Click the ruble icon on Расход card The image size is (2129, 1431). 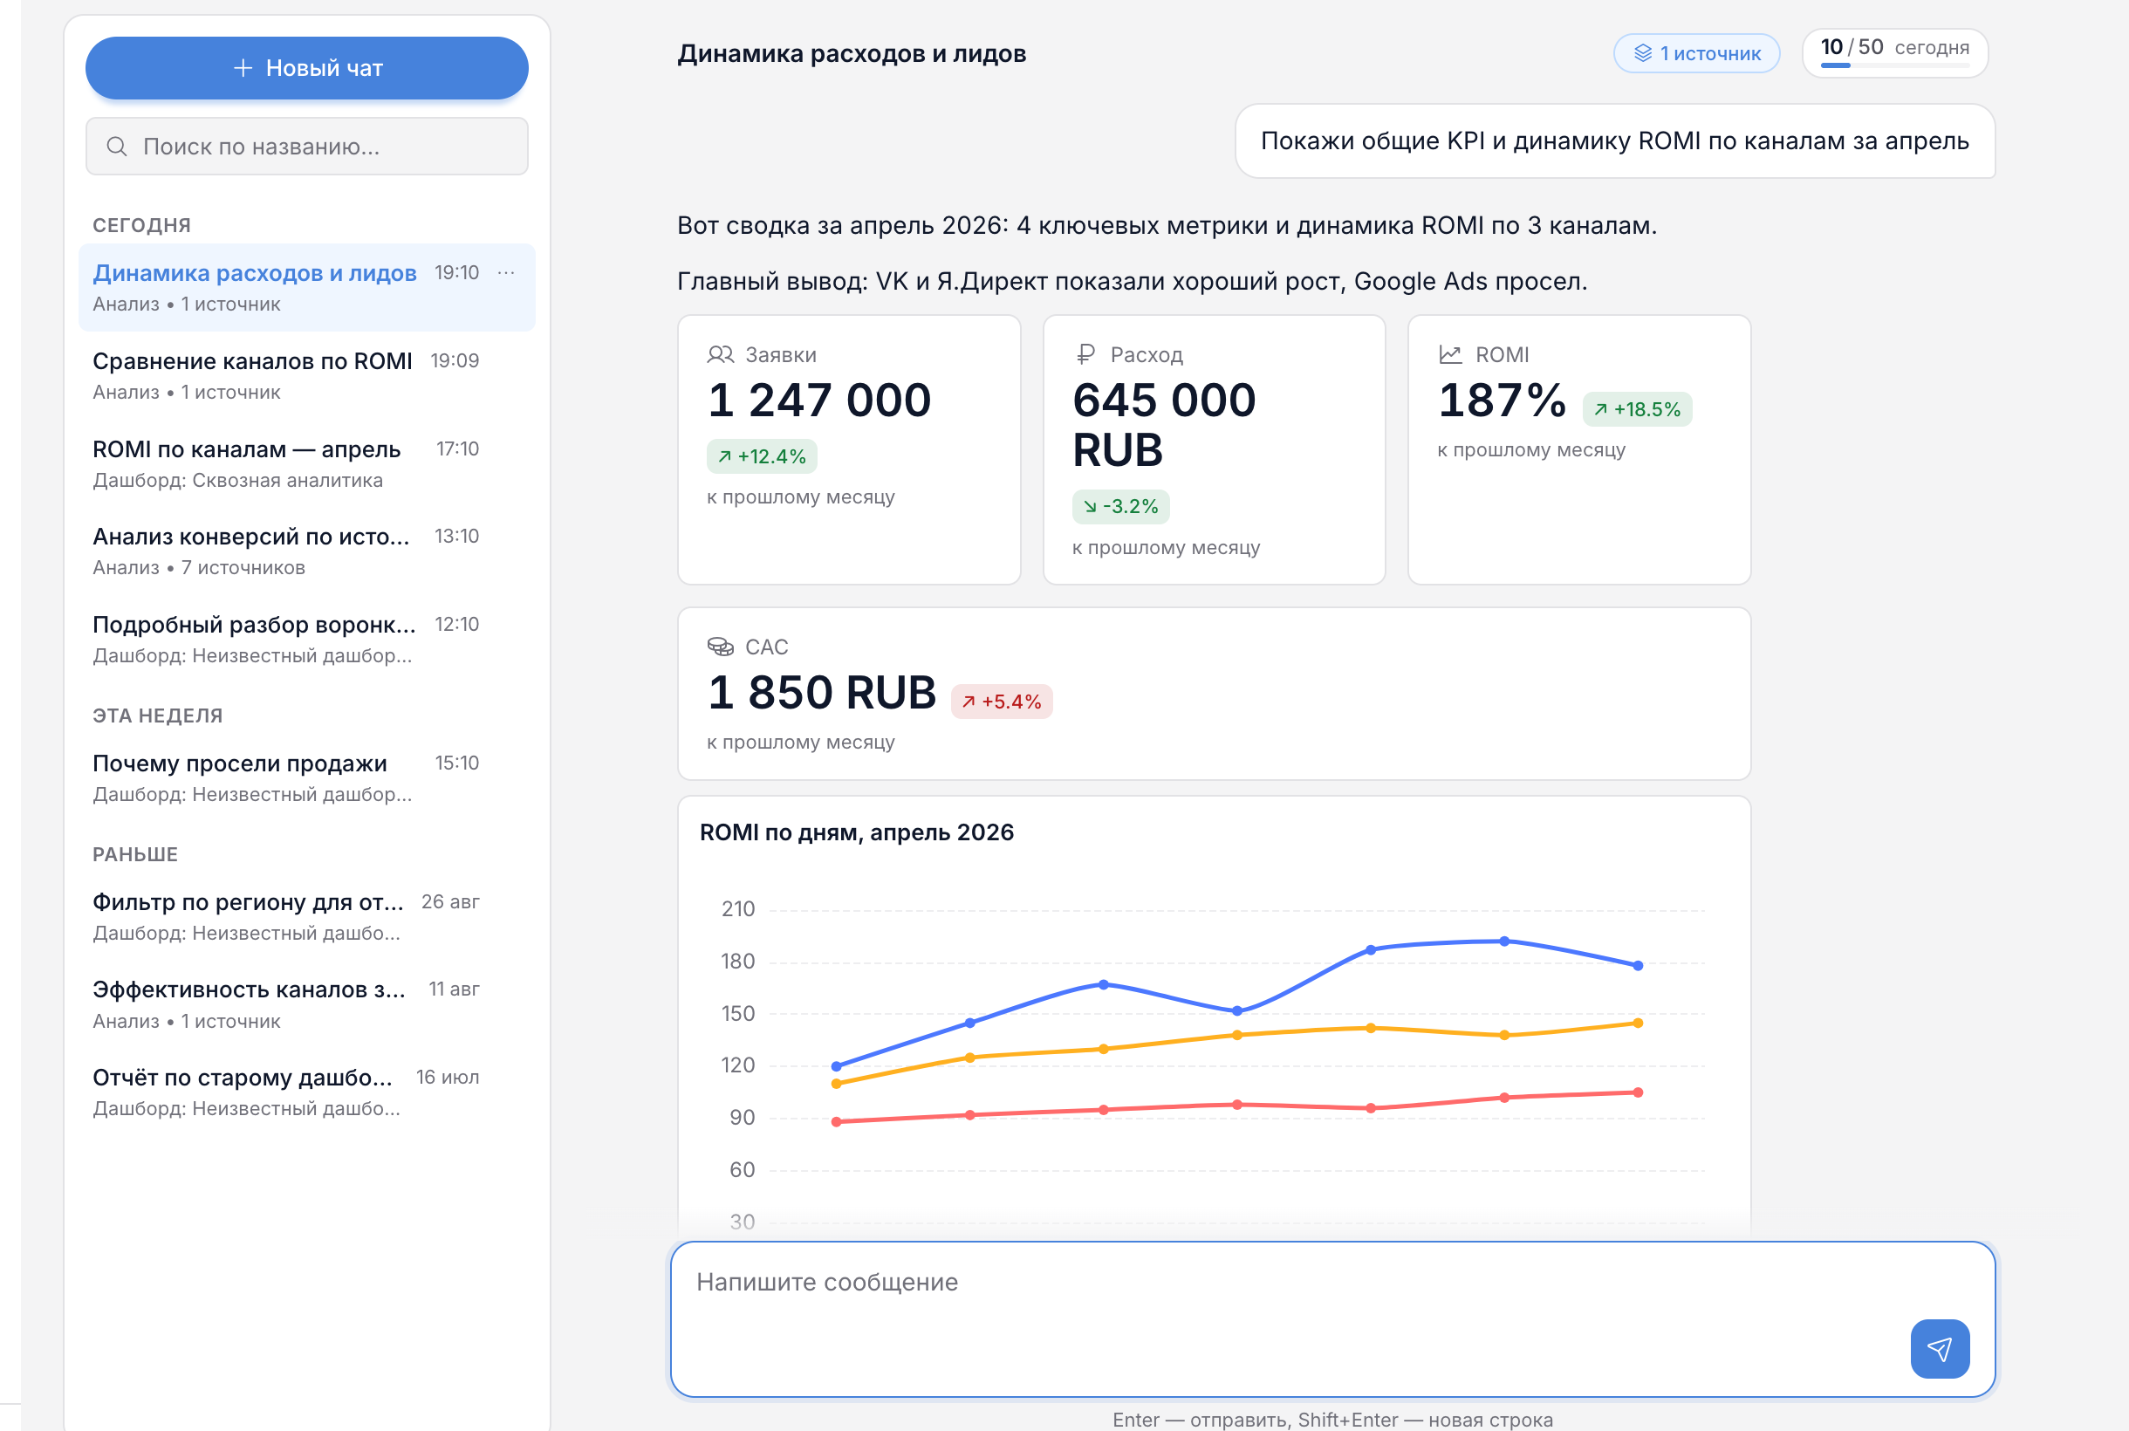(x=1085, y=354)
